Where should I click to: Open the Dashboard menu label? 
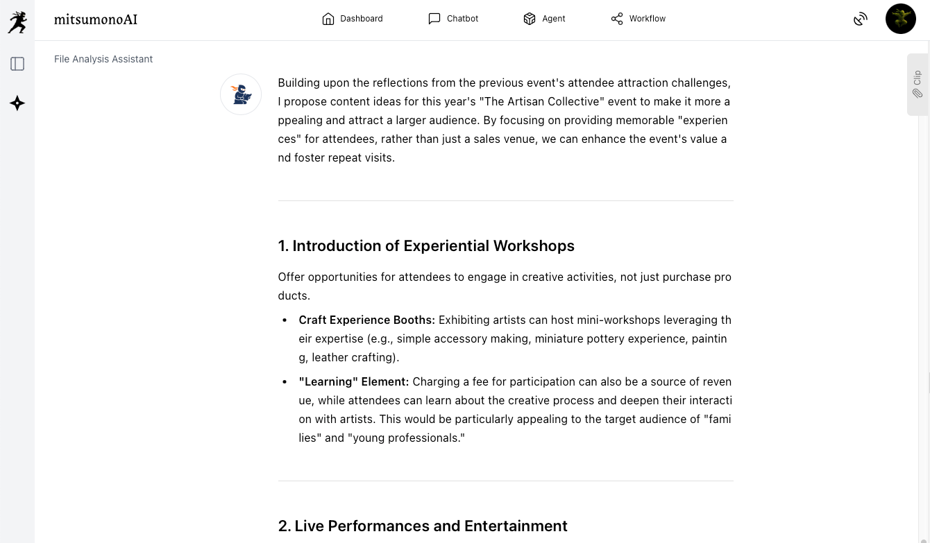[x=361, y=19]
